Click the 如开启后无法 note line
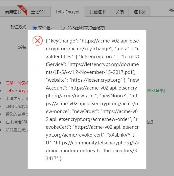Viewport: 174px width, 176px height. coord(17,130)
